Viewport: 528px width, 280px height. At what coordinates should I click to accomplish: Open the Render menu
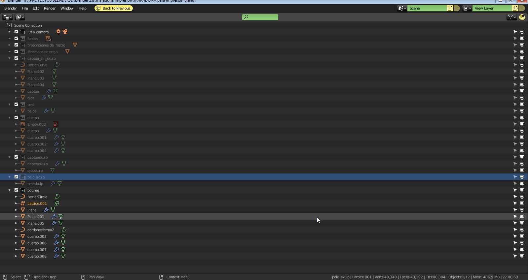coord(50,8)
